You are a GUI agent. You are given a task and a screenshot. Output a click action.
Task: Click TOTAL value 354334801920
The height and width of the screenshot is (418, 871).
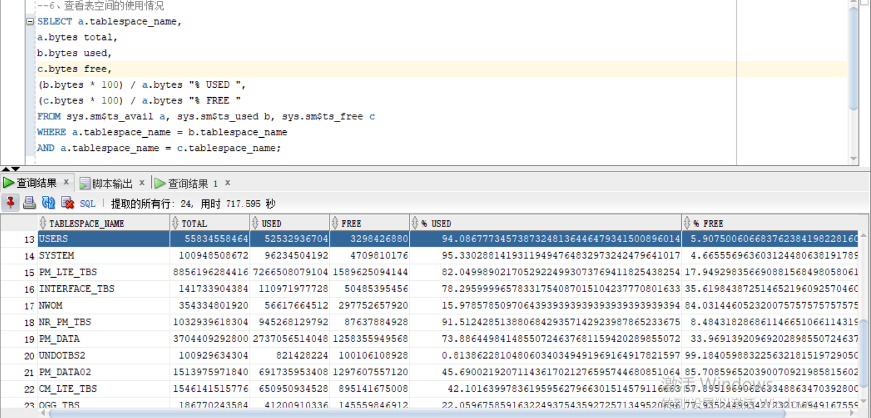[x=210, y=305]
